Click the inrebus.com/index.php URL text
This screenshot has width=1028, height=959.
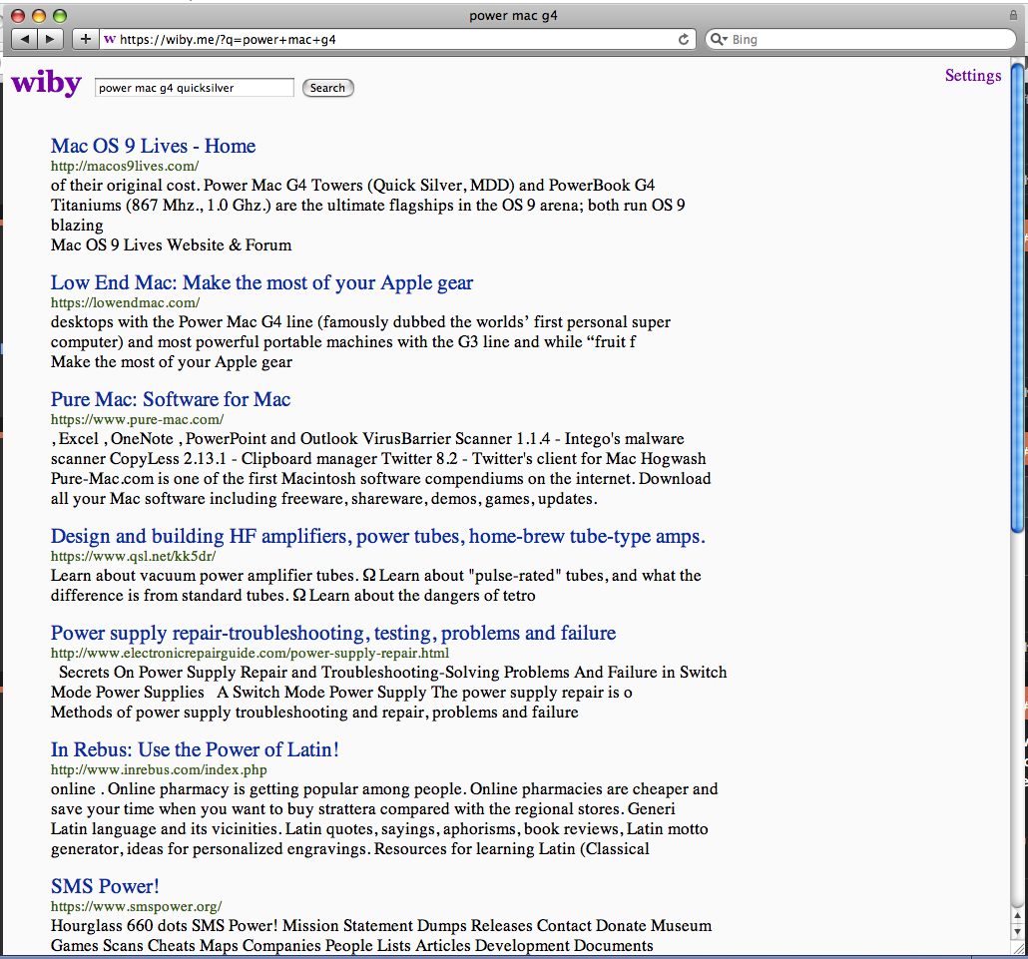tap(159, 769)
